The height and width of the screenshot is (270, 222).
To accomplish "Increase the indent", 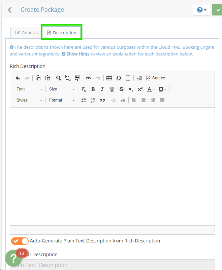I will (123, 101).
